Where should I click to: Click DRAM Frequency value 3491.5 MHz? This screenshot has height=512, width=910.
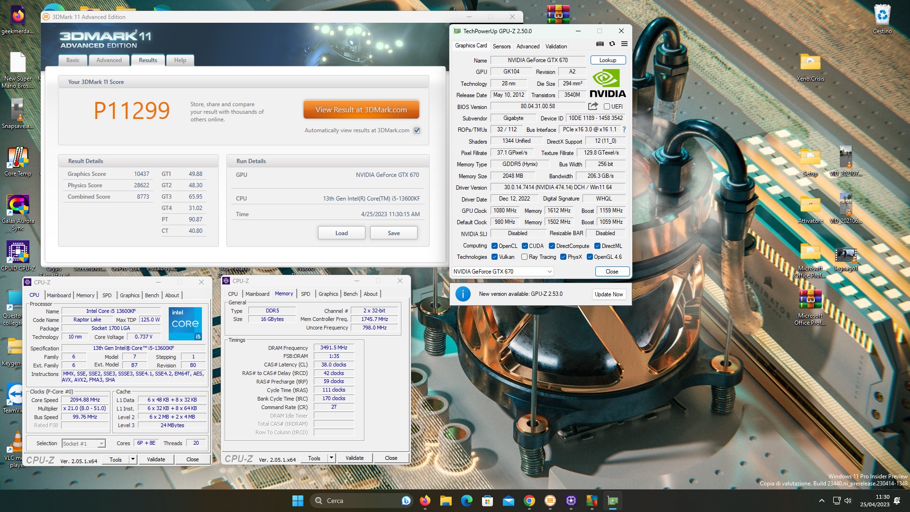point(334,348)
